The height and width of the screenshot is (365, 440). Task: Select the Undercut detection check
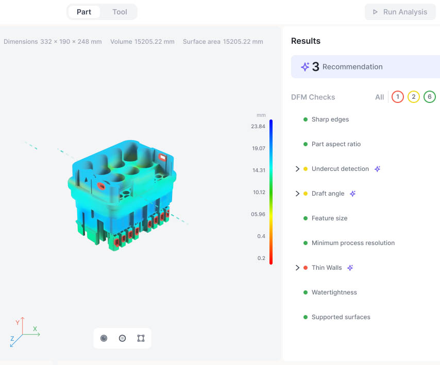[x=340, y=169]
